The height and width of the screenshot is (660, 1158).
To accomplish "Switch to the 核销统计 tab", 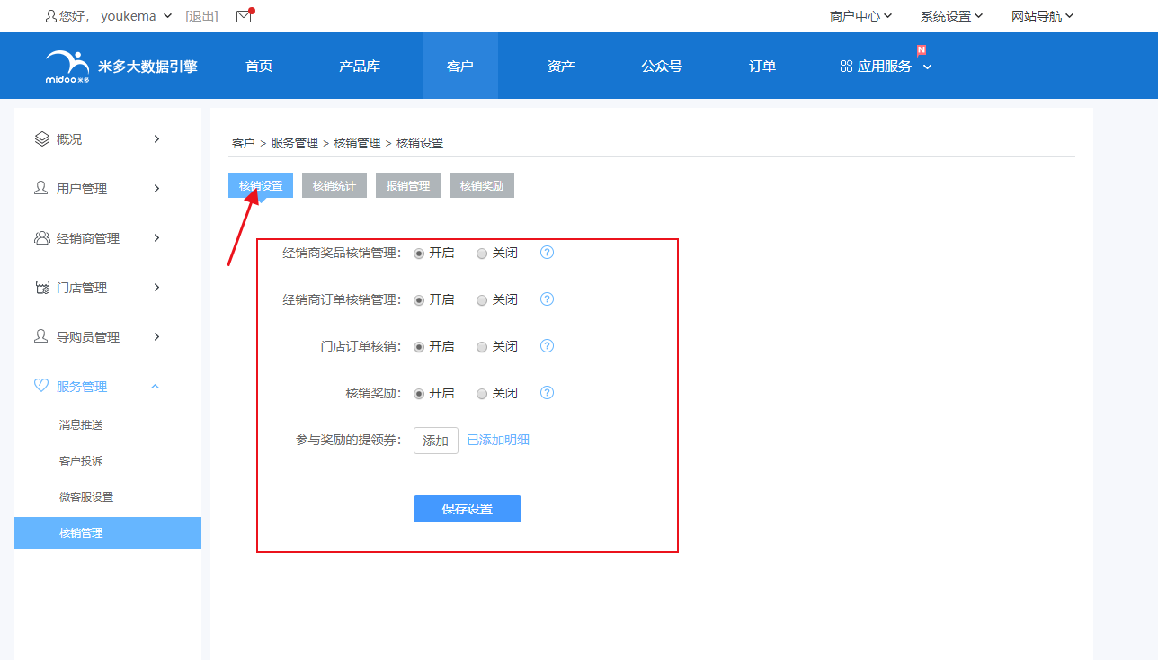I will pos(334,186).
